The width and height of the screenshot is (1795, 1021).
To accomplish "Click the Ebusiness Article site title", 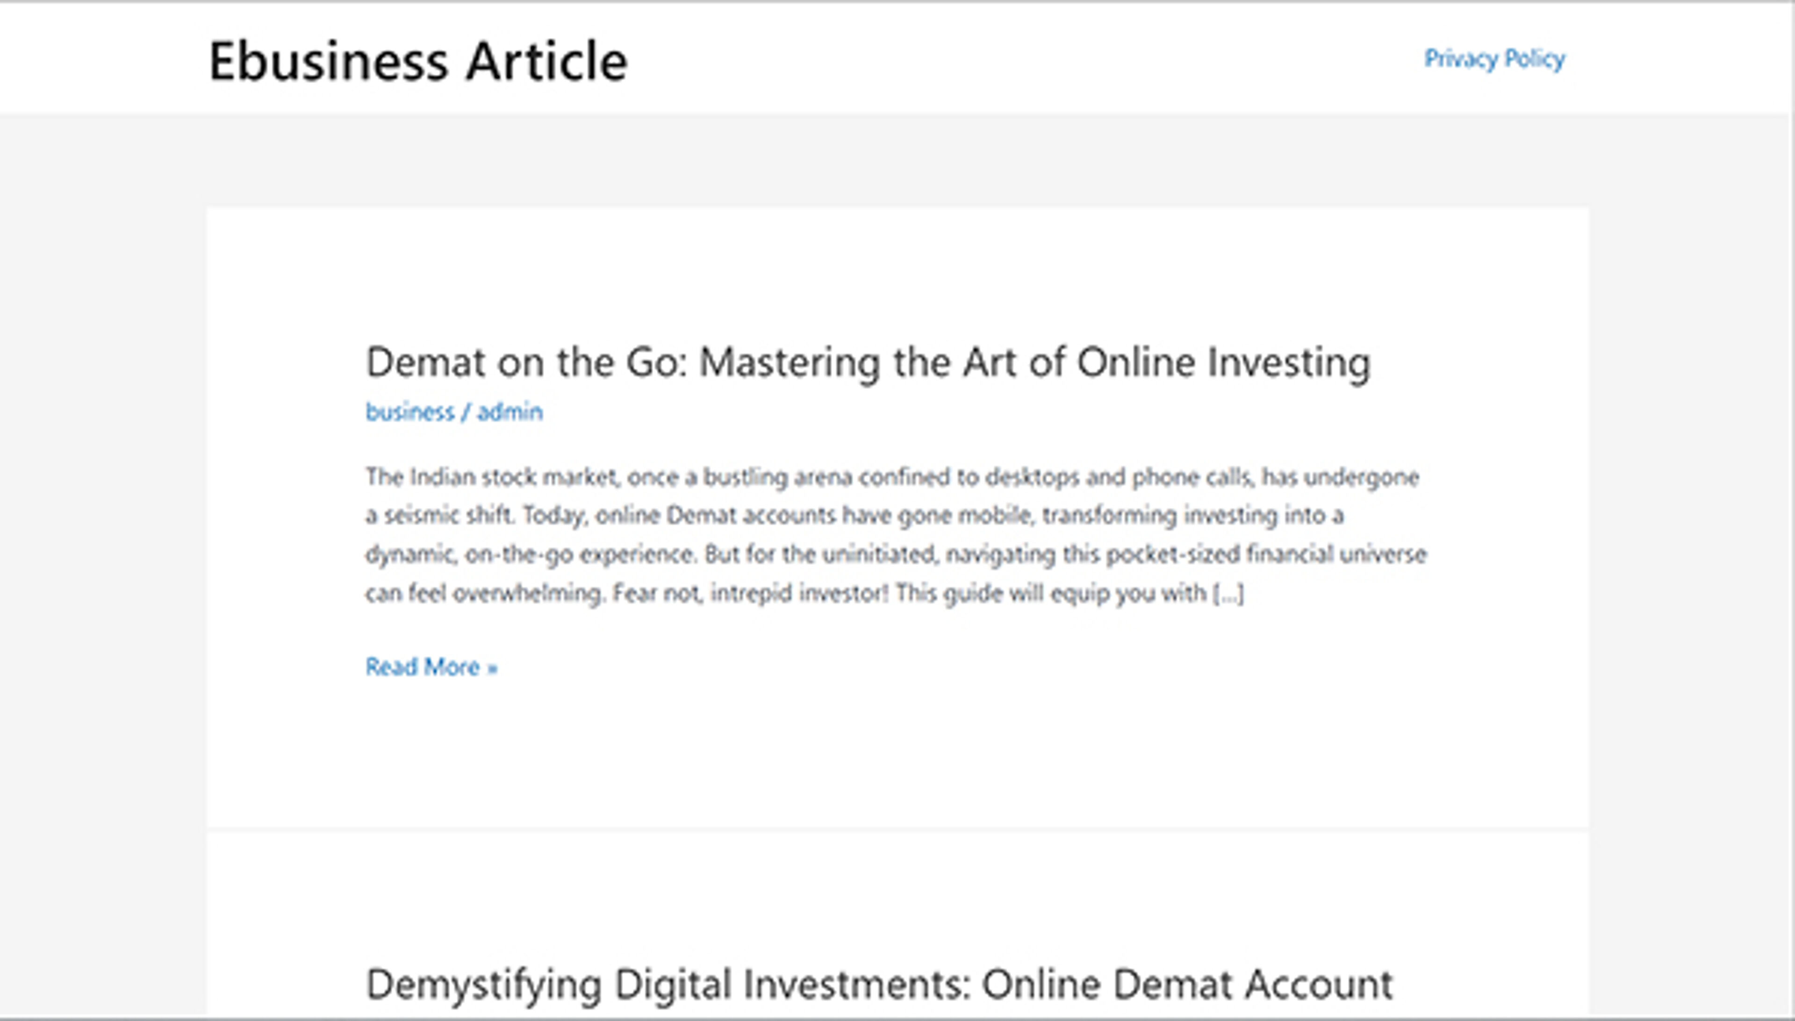I will (417, 60).
